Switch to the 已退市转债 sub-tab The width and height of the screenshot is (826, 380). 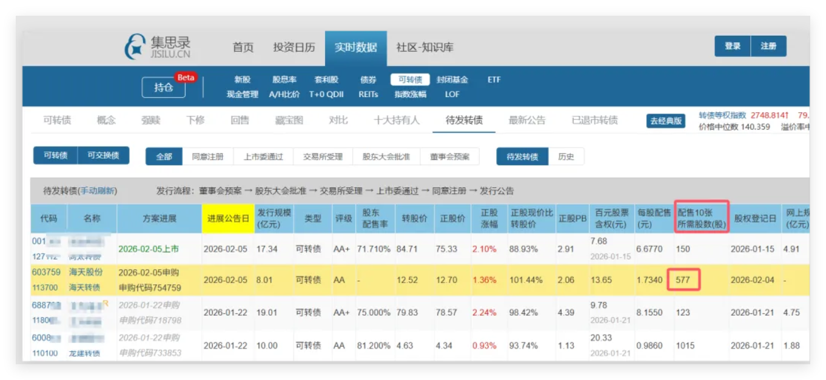pos(594,120)
